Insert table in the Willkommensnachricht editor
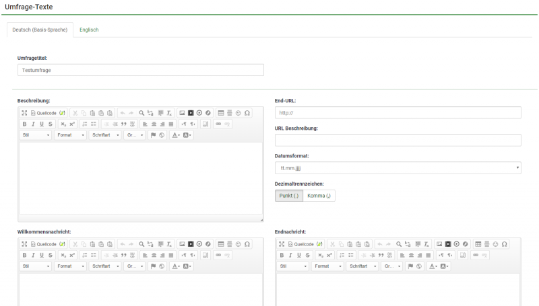The image size is (539, 306). click(221, 244)
